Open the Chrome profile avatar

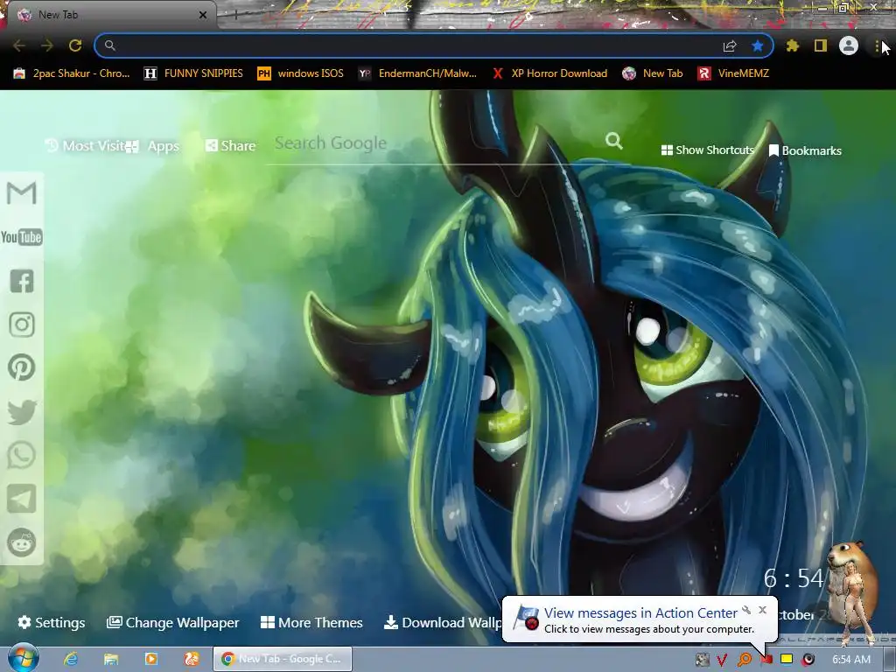pyautogui.click(x=849, y=45)
